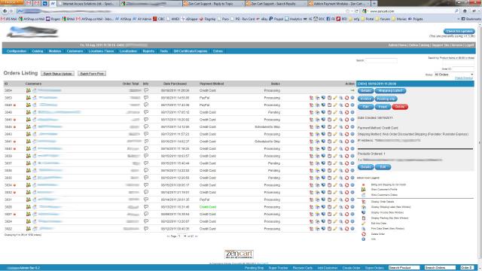The width and height of the screenshot is (482, 271).
Task: Focus the Search field above orders list
Action: pyautogui.click(x=381, y=60)
